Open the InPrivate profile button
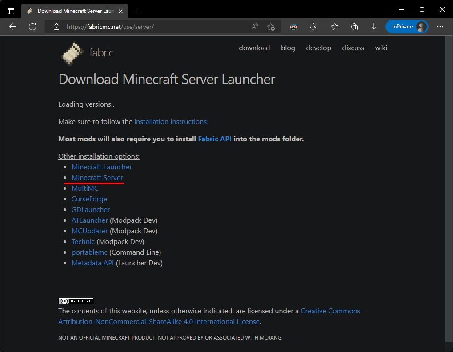The height and width of the screenshot is (352, 453). tap(406, 27)
